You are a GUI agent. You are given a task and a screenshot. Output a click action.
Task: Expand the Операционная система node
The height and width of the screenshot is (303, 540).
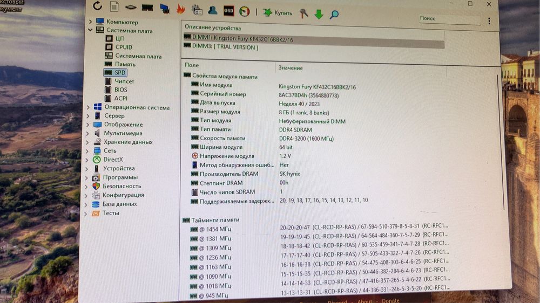pos(88,107)
